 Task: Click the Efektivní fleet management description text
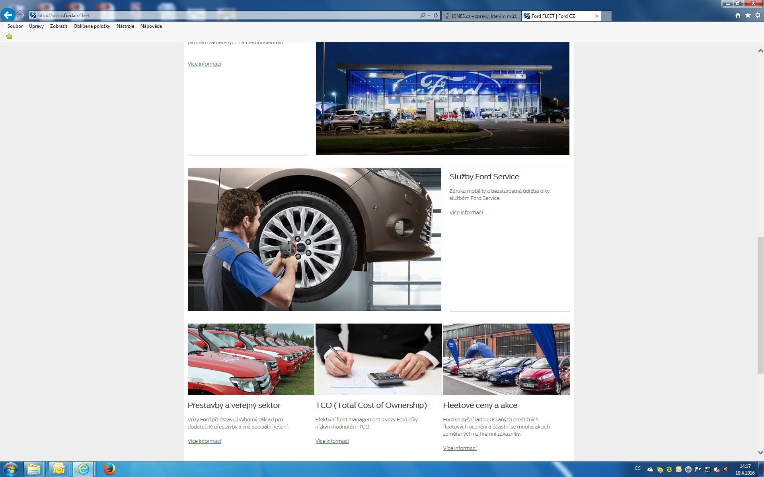(x=366, y=423)
